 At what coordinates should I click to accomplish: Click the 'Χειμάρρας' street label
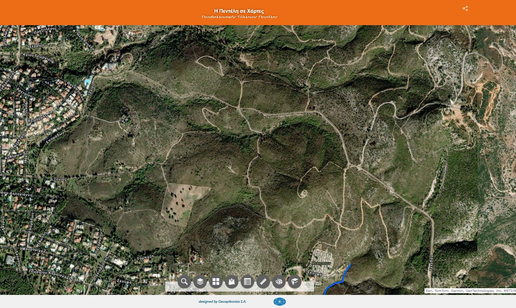(x=38, y=119)
